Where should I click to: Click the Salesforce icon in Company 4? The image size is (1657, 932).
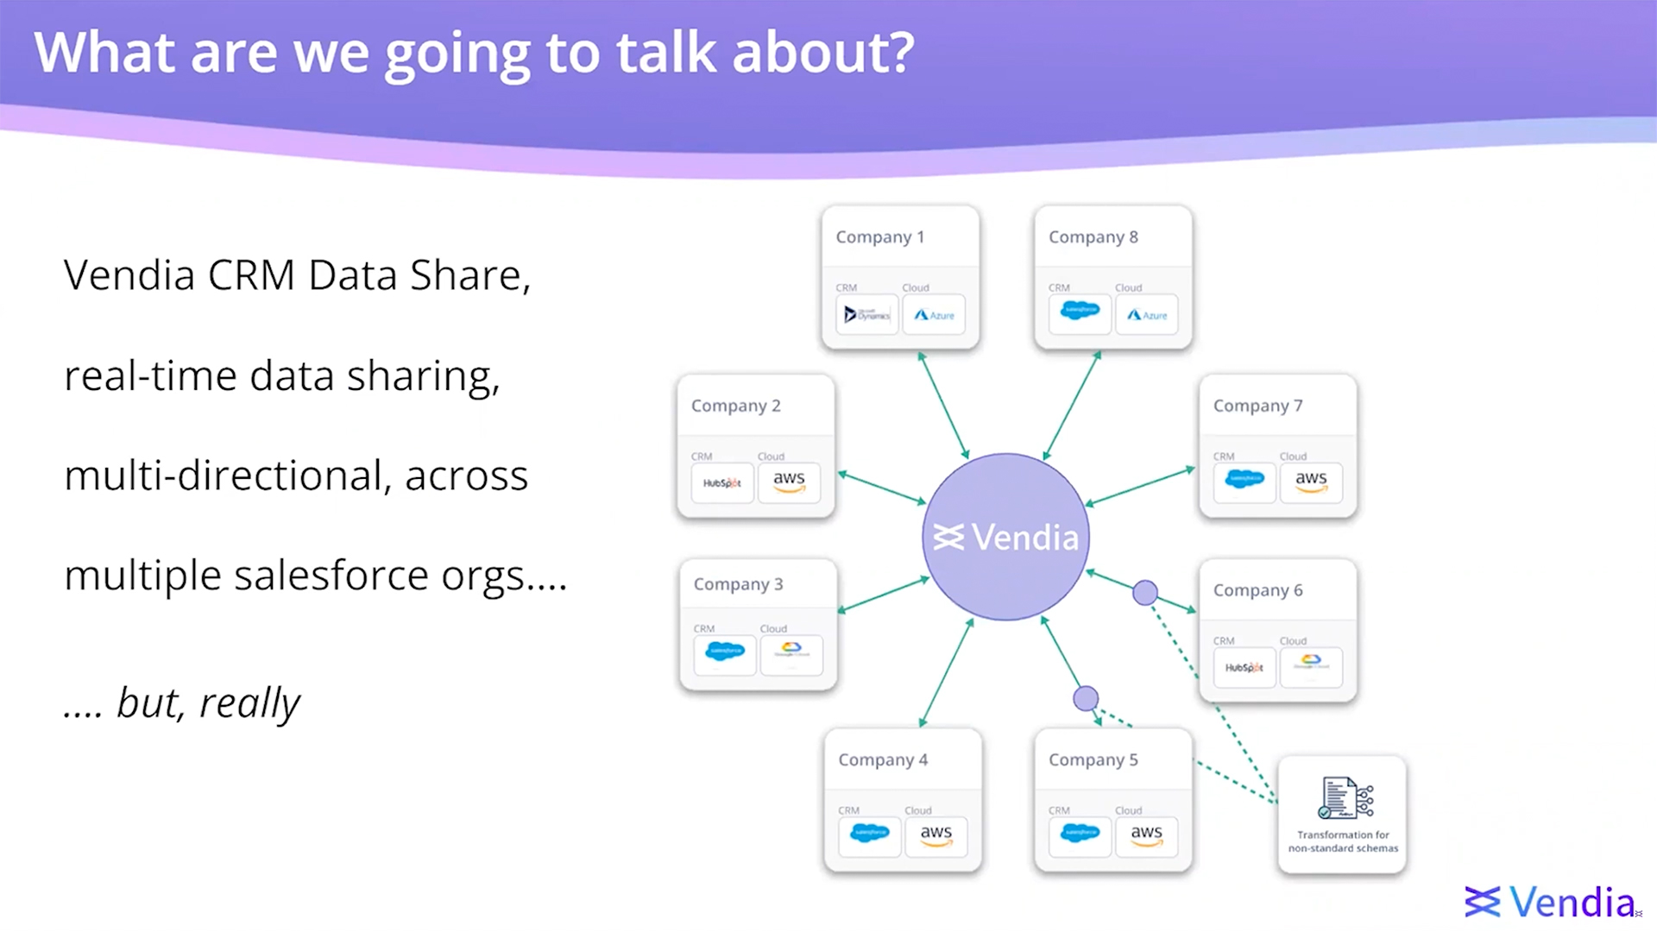coord(870,837)
